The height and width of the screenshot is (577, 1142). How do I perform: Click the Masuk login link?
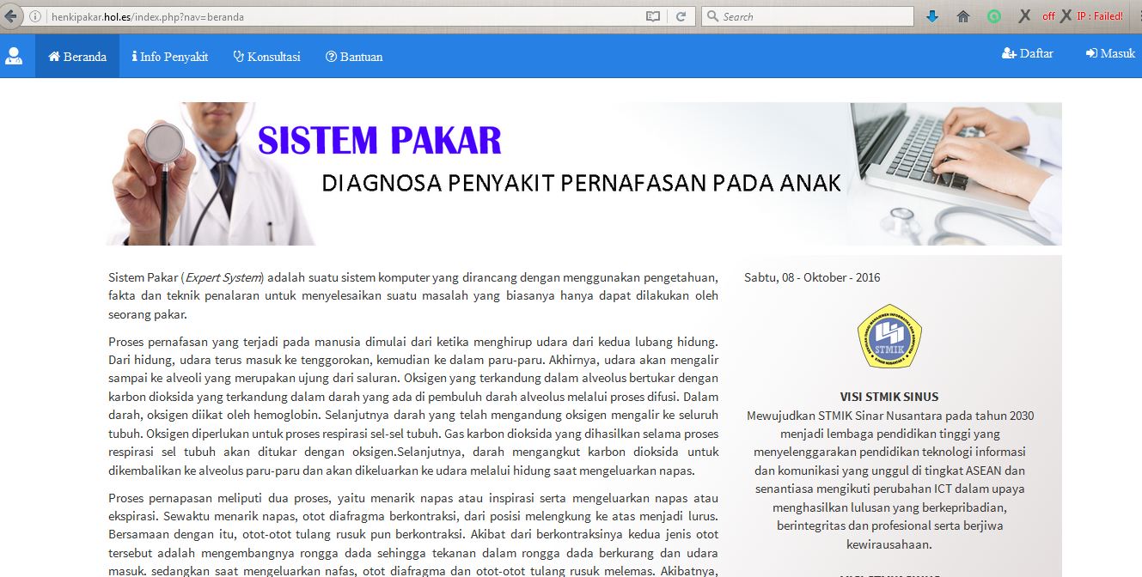(x=1109, y=52)
